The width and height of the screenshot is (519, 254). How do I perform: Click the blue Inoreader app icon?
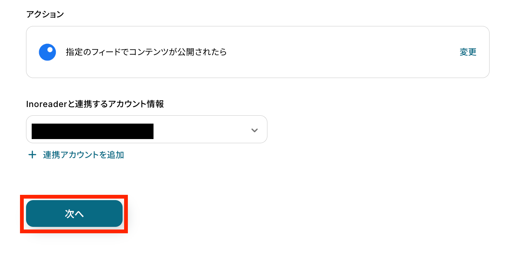coord(48,52)
